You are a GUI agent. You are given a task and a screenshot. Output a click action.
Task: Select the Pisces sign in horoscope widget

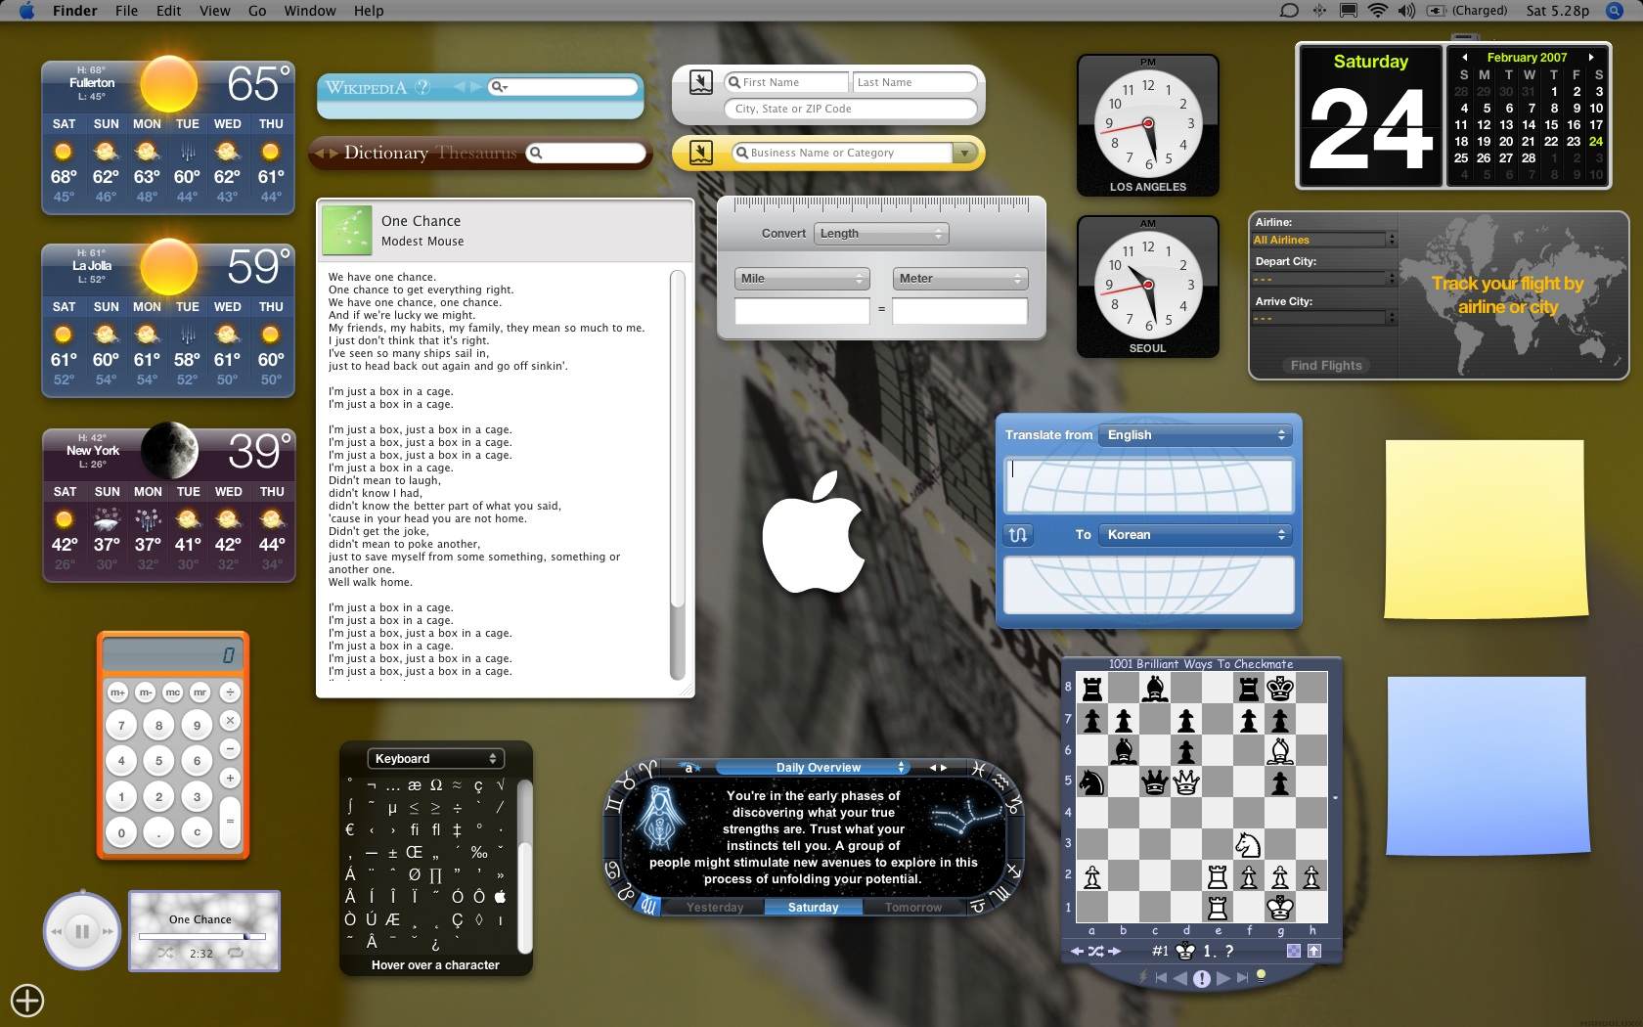979,769
